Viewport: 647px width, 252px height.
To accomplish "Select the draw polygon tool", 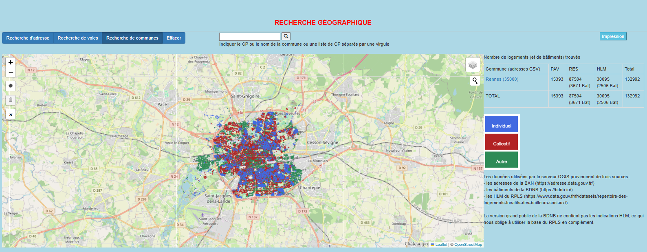I will [11, 86].
